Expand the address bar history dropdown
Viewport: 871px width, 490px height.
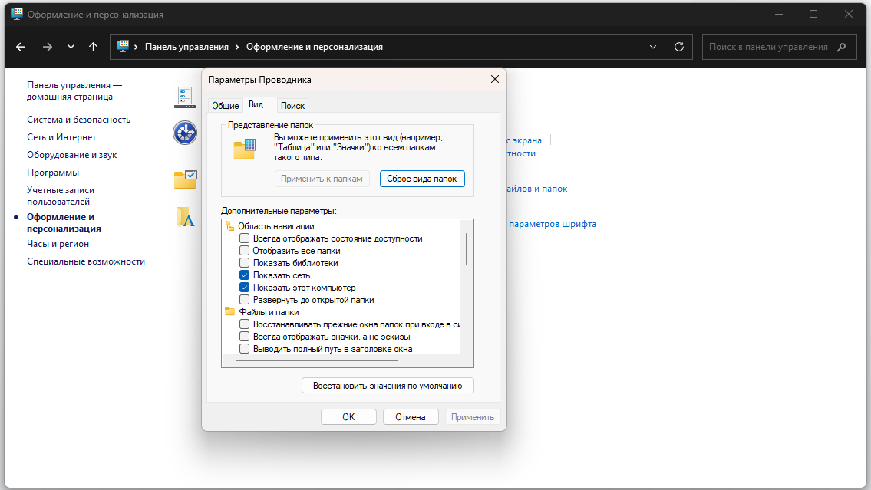coord(653,47)
